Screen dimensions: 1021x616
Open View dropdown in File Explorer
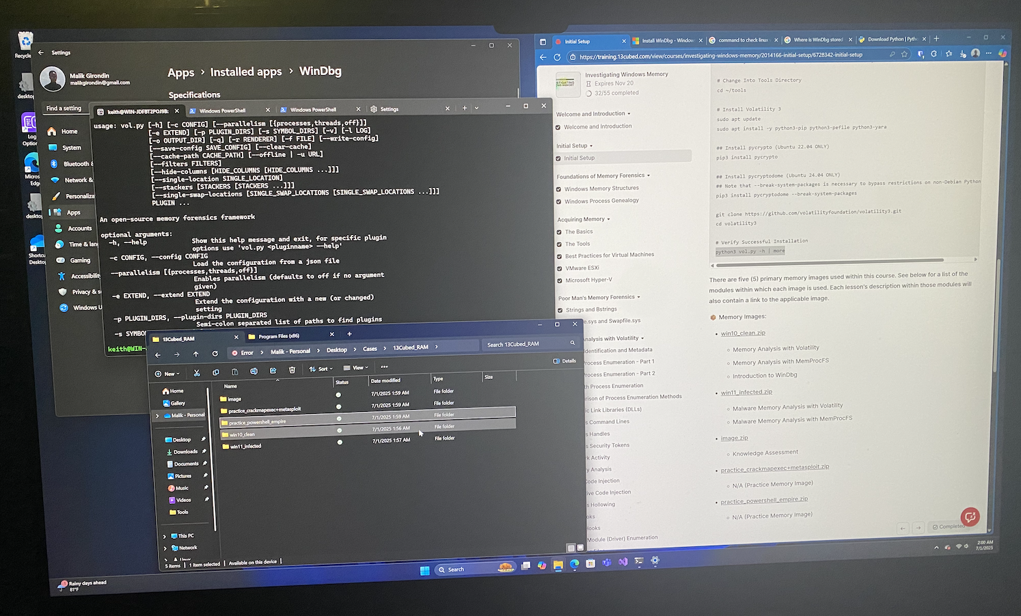pos(355,367)
